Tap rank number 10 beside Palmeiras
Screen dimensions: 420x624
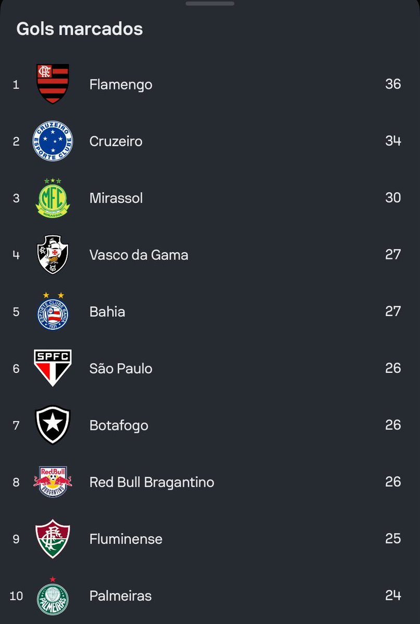[x=16, y=595]
